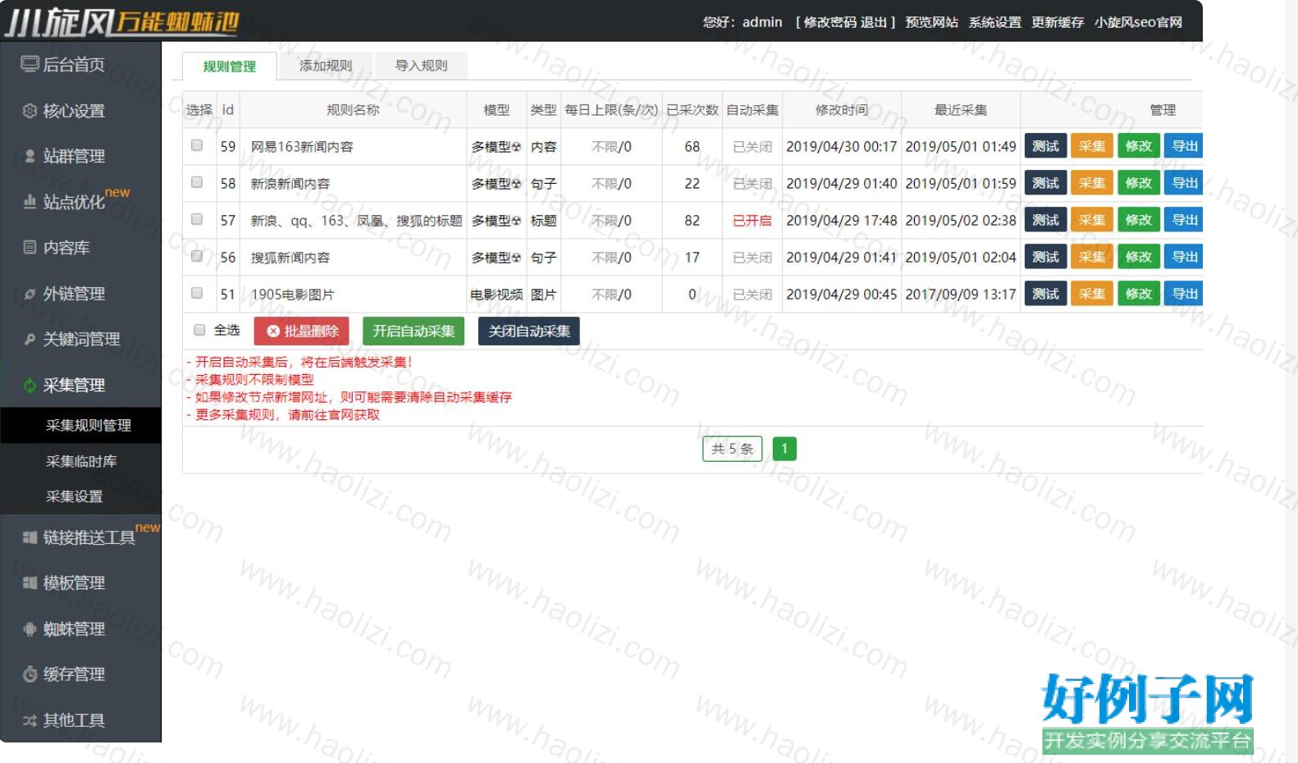Expand the 站群管理 sidebar section
Screen dimensions: 1298x763
80,156
